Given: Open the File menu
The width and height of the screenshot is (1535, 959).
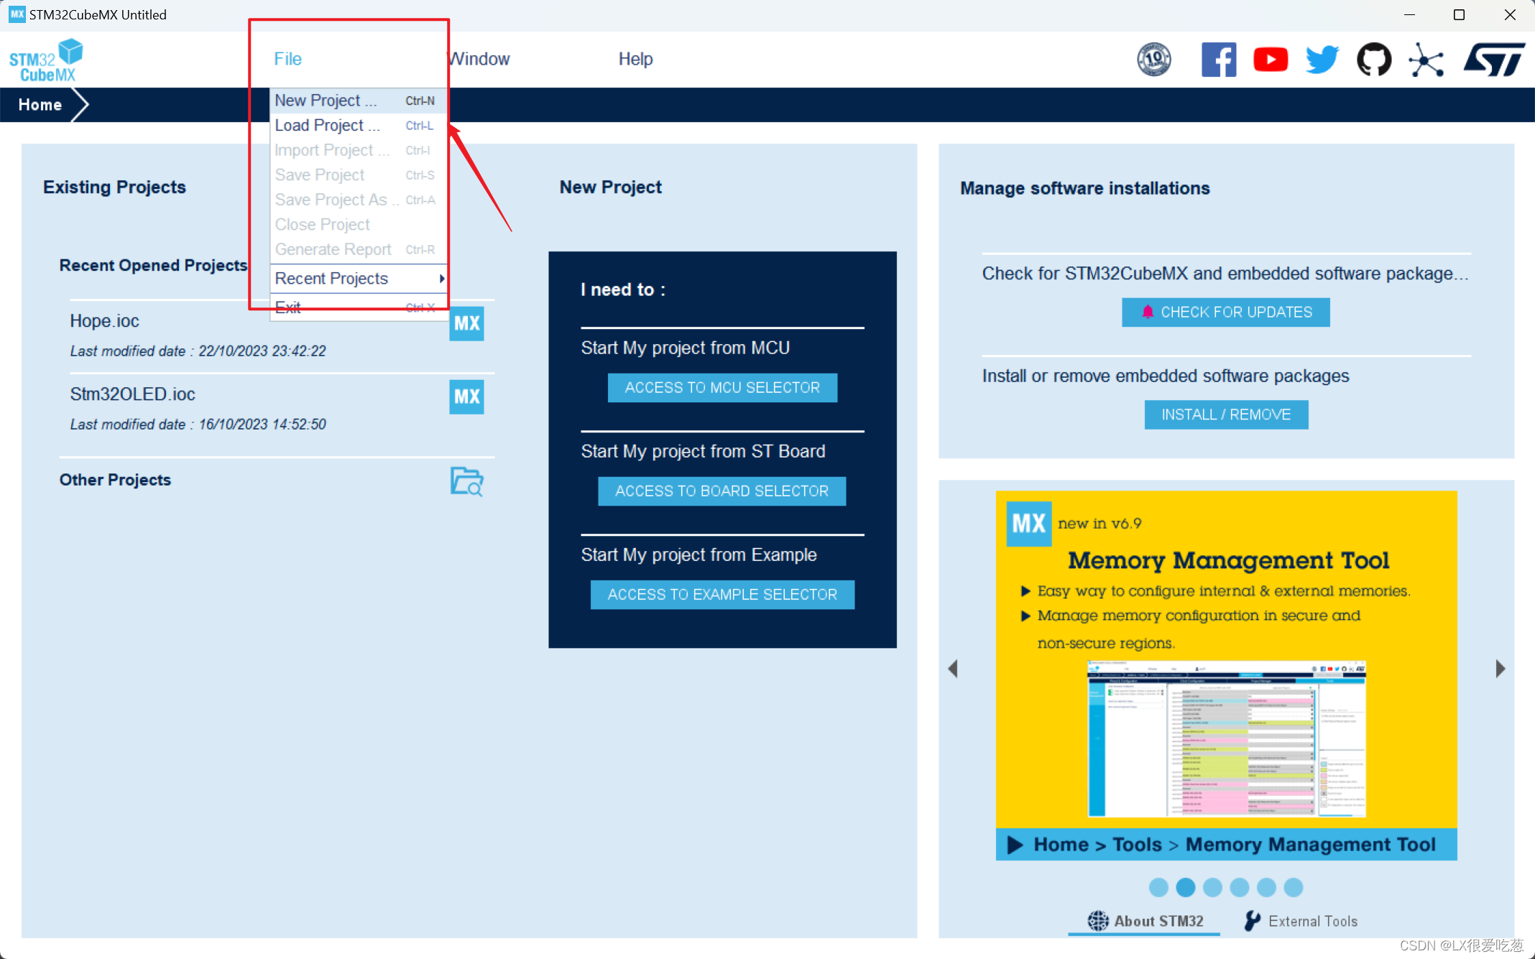Looking at the screenshot, I should [287, 59].
